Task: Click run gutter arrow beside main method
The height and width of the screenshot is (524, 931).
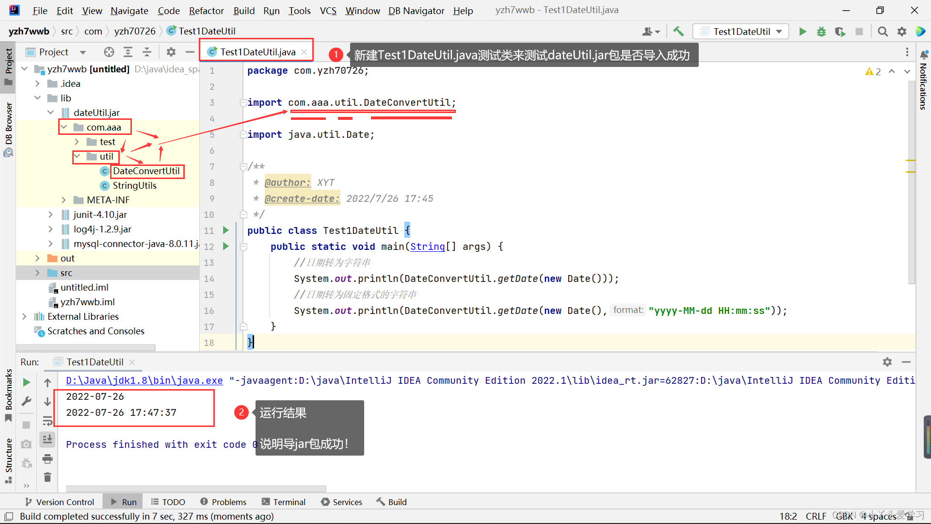Action: (x=225, y=246)
